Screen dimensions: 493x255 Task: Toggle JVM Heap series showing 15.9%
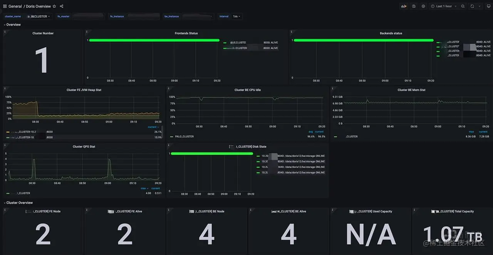click(32, 137)
